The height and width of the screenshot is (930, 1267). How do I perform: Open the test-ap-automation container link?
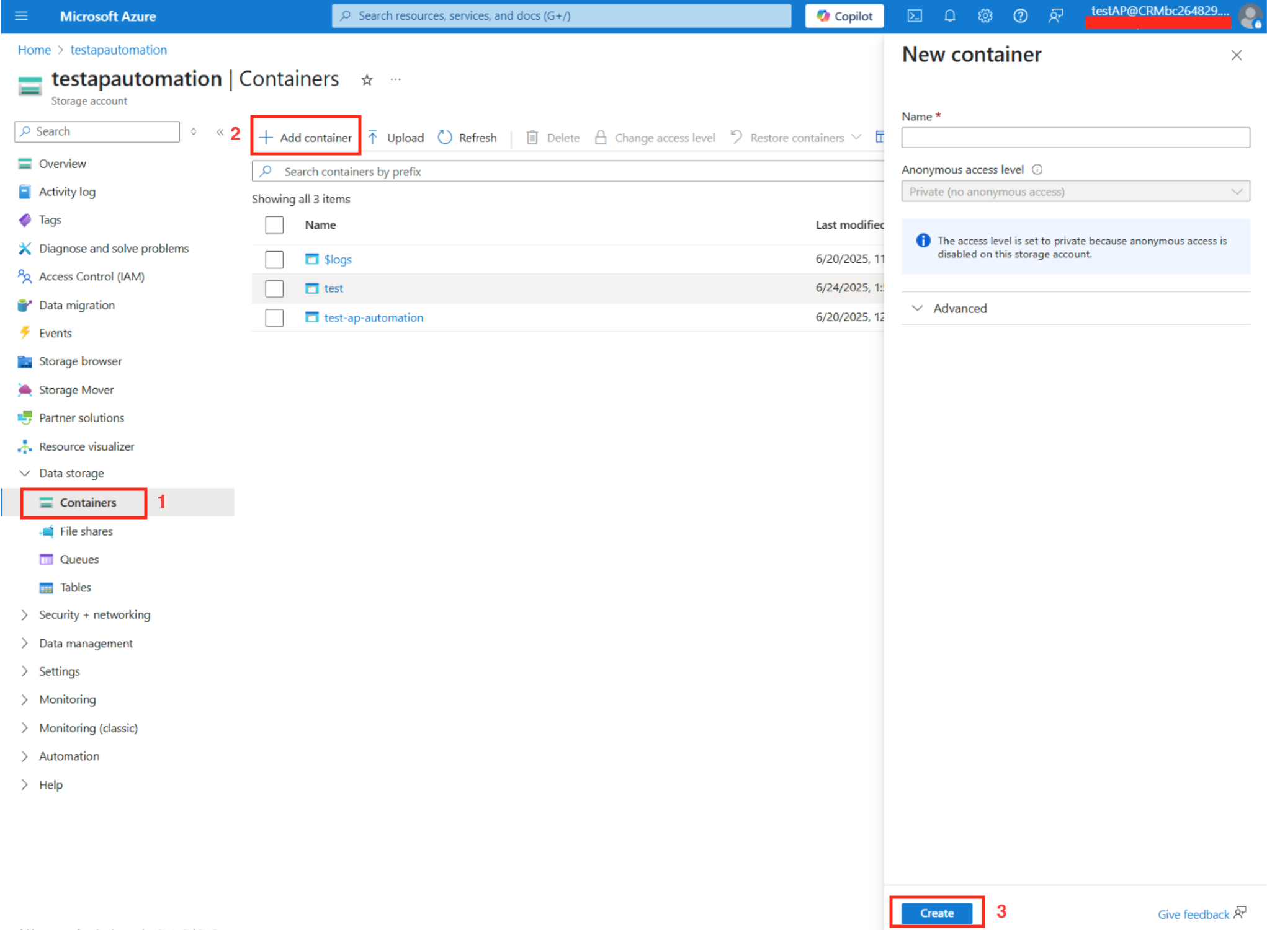click(374, 317)
